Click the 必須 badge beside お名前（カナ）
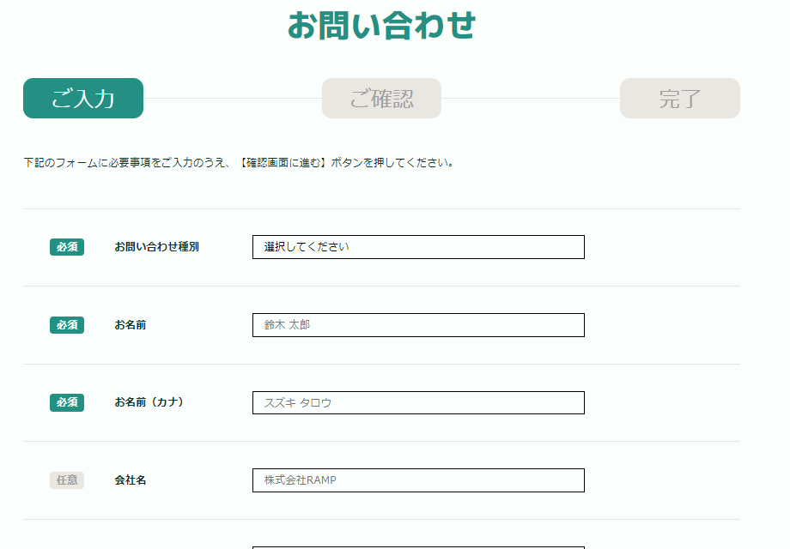This screenshot has height=549, width=790. pyautogui.click(x=67, y=402)
